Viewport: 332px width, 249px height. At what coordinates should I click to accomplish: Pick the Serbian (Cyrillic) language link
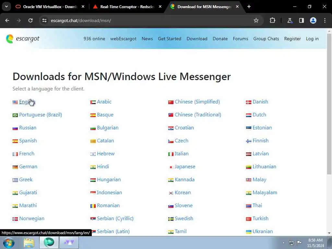click(115, 219)
